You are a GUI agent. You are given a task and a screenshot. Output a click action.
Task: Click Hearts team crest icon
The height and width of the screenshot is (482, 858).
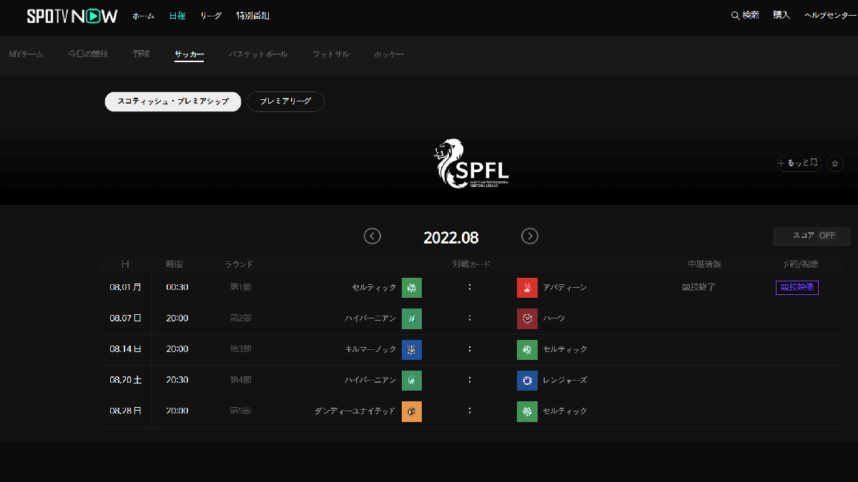click(527, 318)
